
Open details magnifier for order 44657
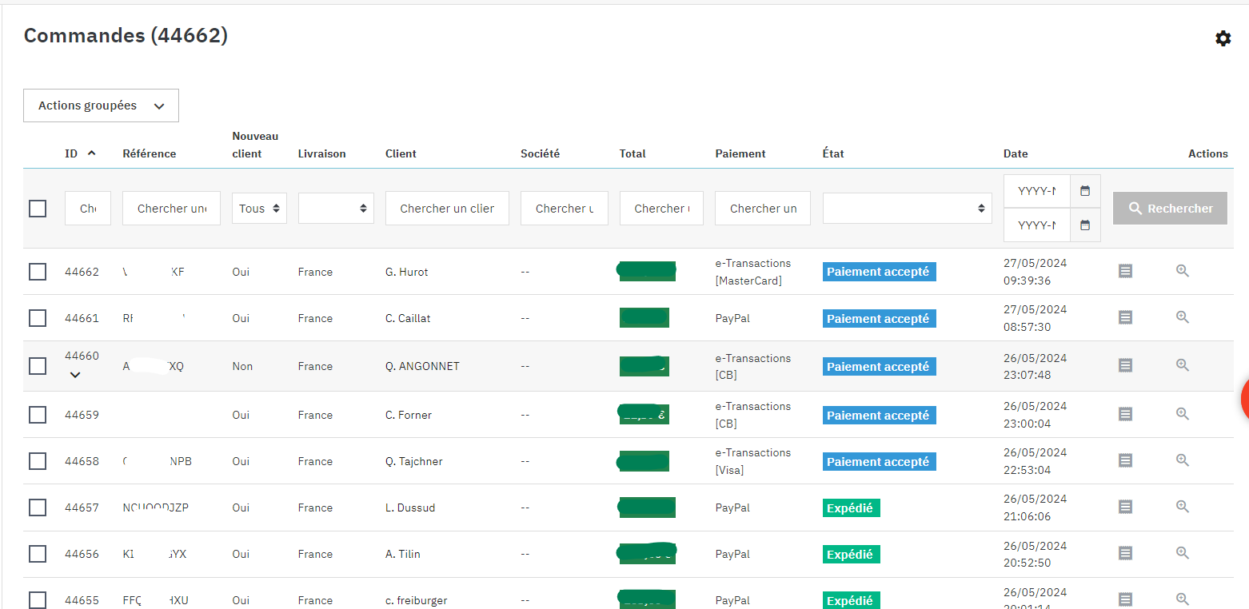point(1183,507)
